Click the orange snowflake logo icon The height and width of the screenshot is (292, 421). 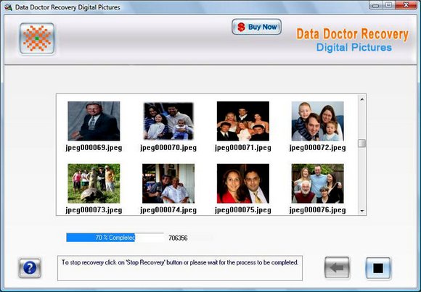pyautogui.click(x=37, y=38)
